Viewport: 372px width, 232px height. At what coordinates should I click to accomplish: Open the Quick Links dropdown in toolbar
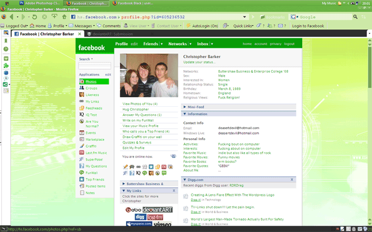[243, 26]
